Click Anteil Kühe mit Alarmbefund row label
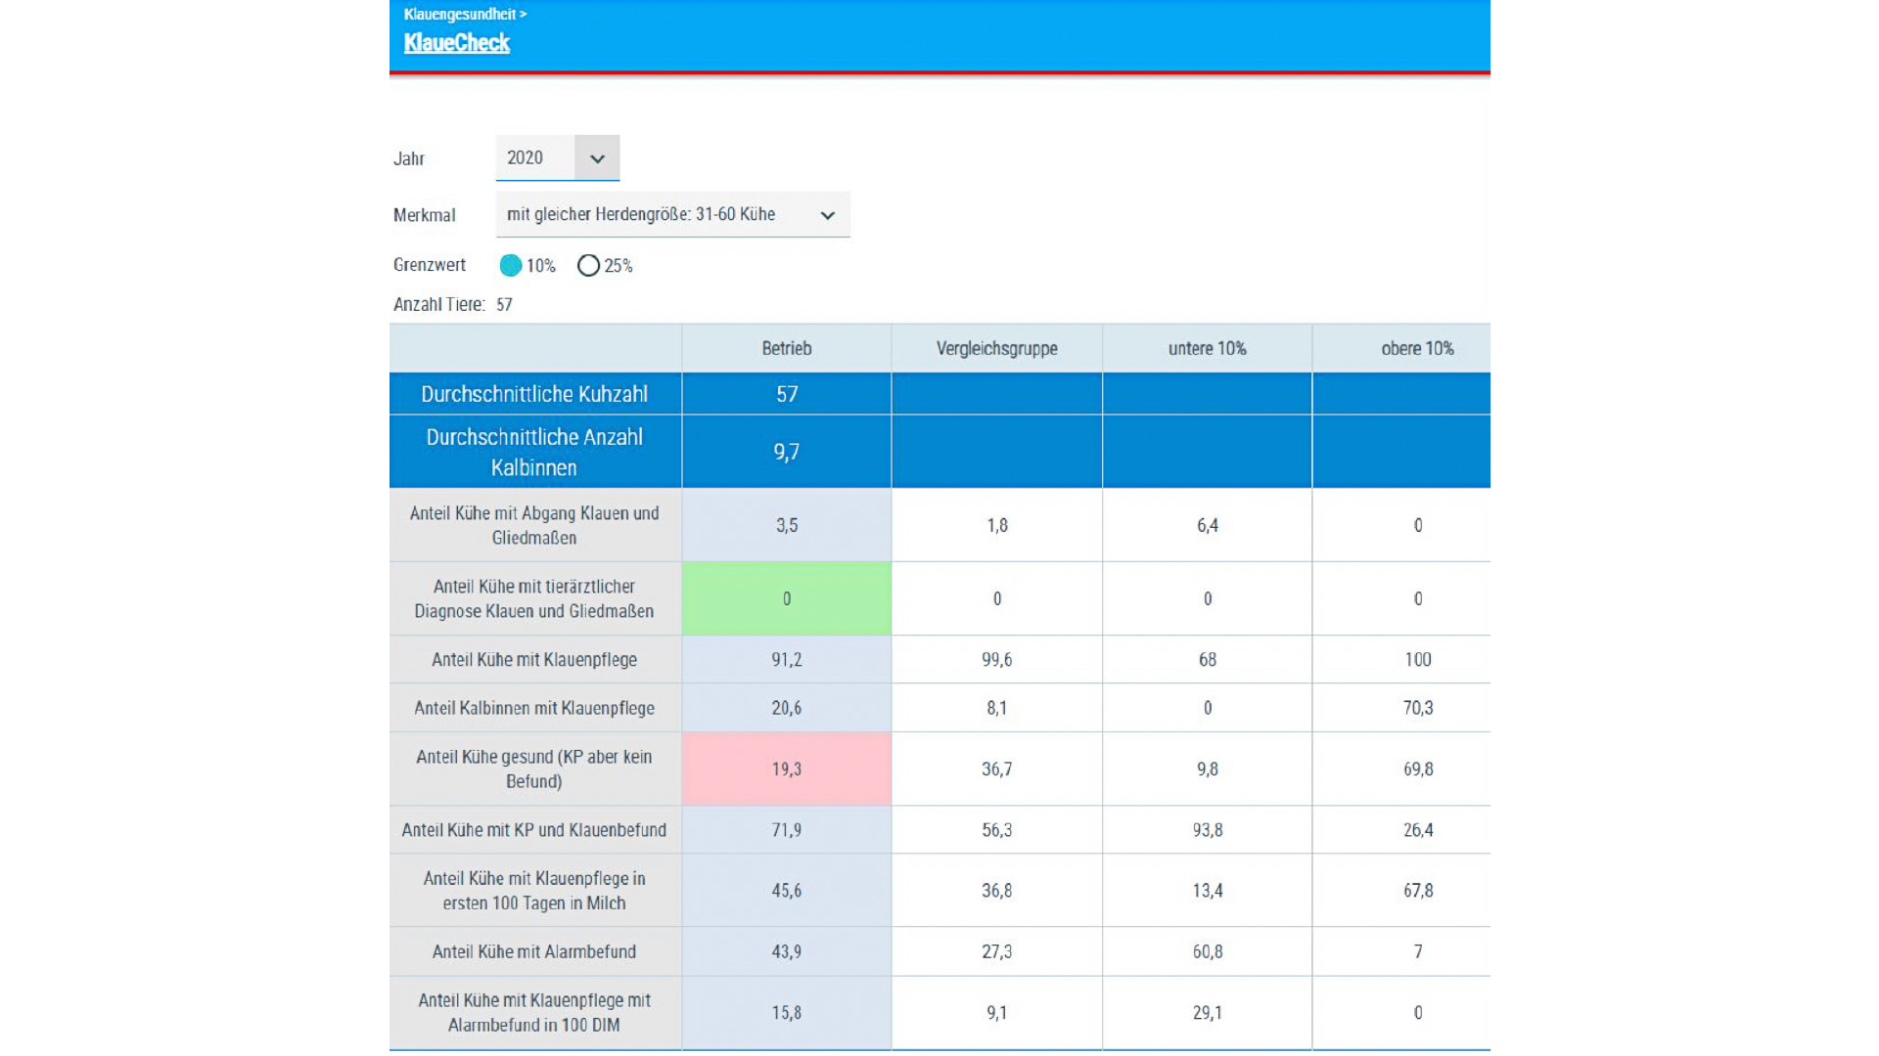1879x1056 pixels. click(x=534, y=951)
